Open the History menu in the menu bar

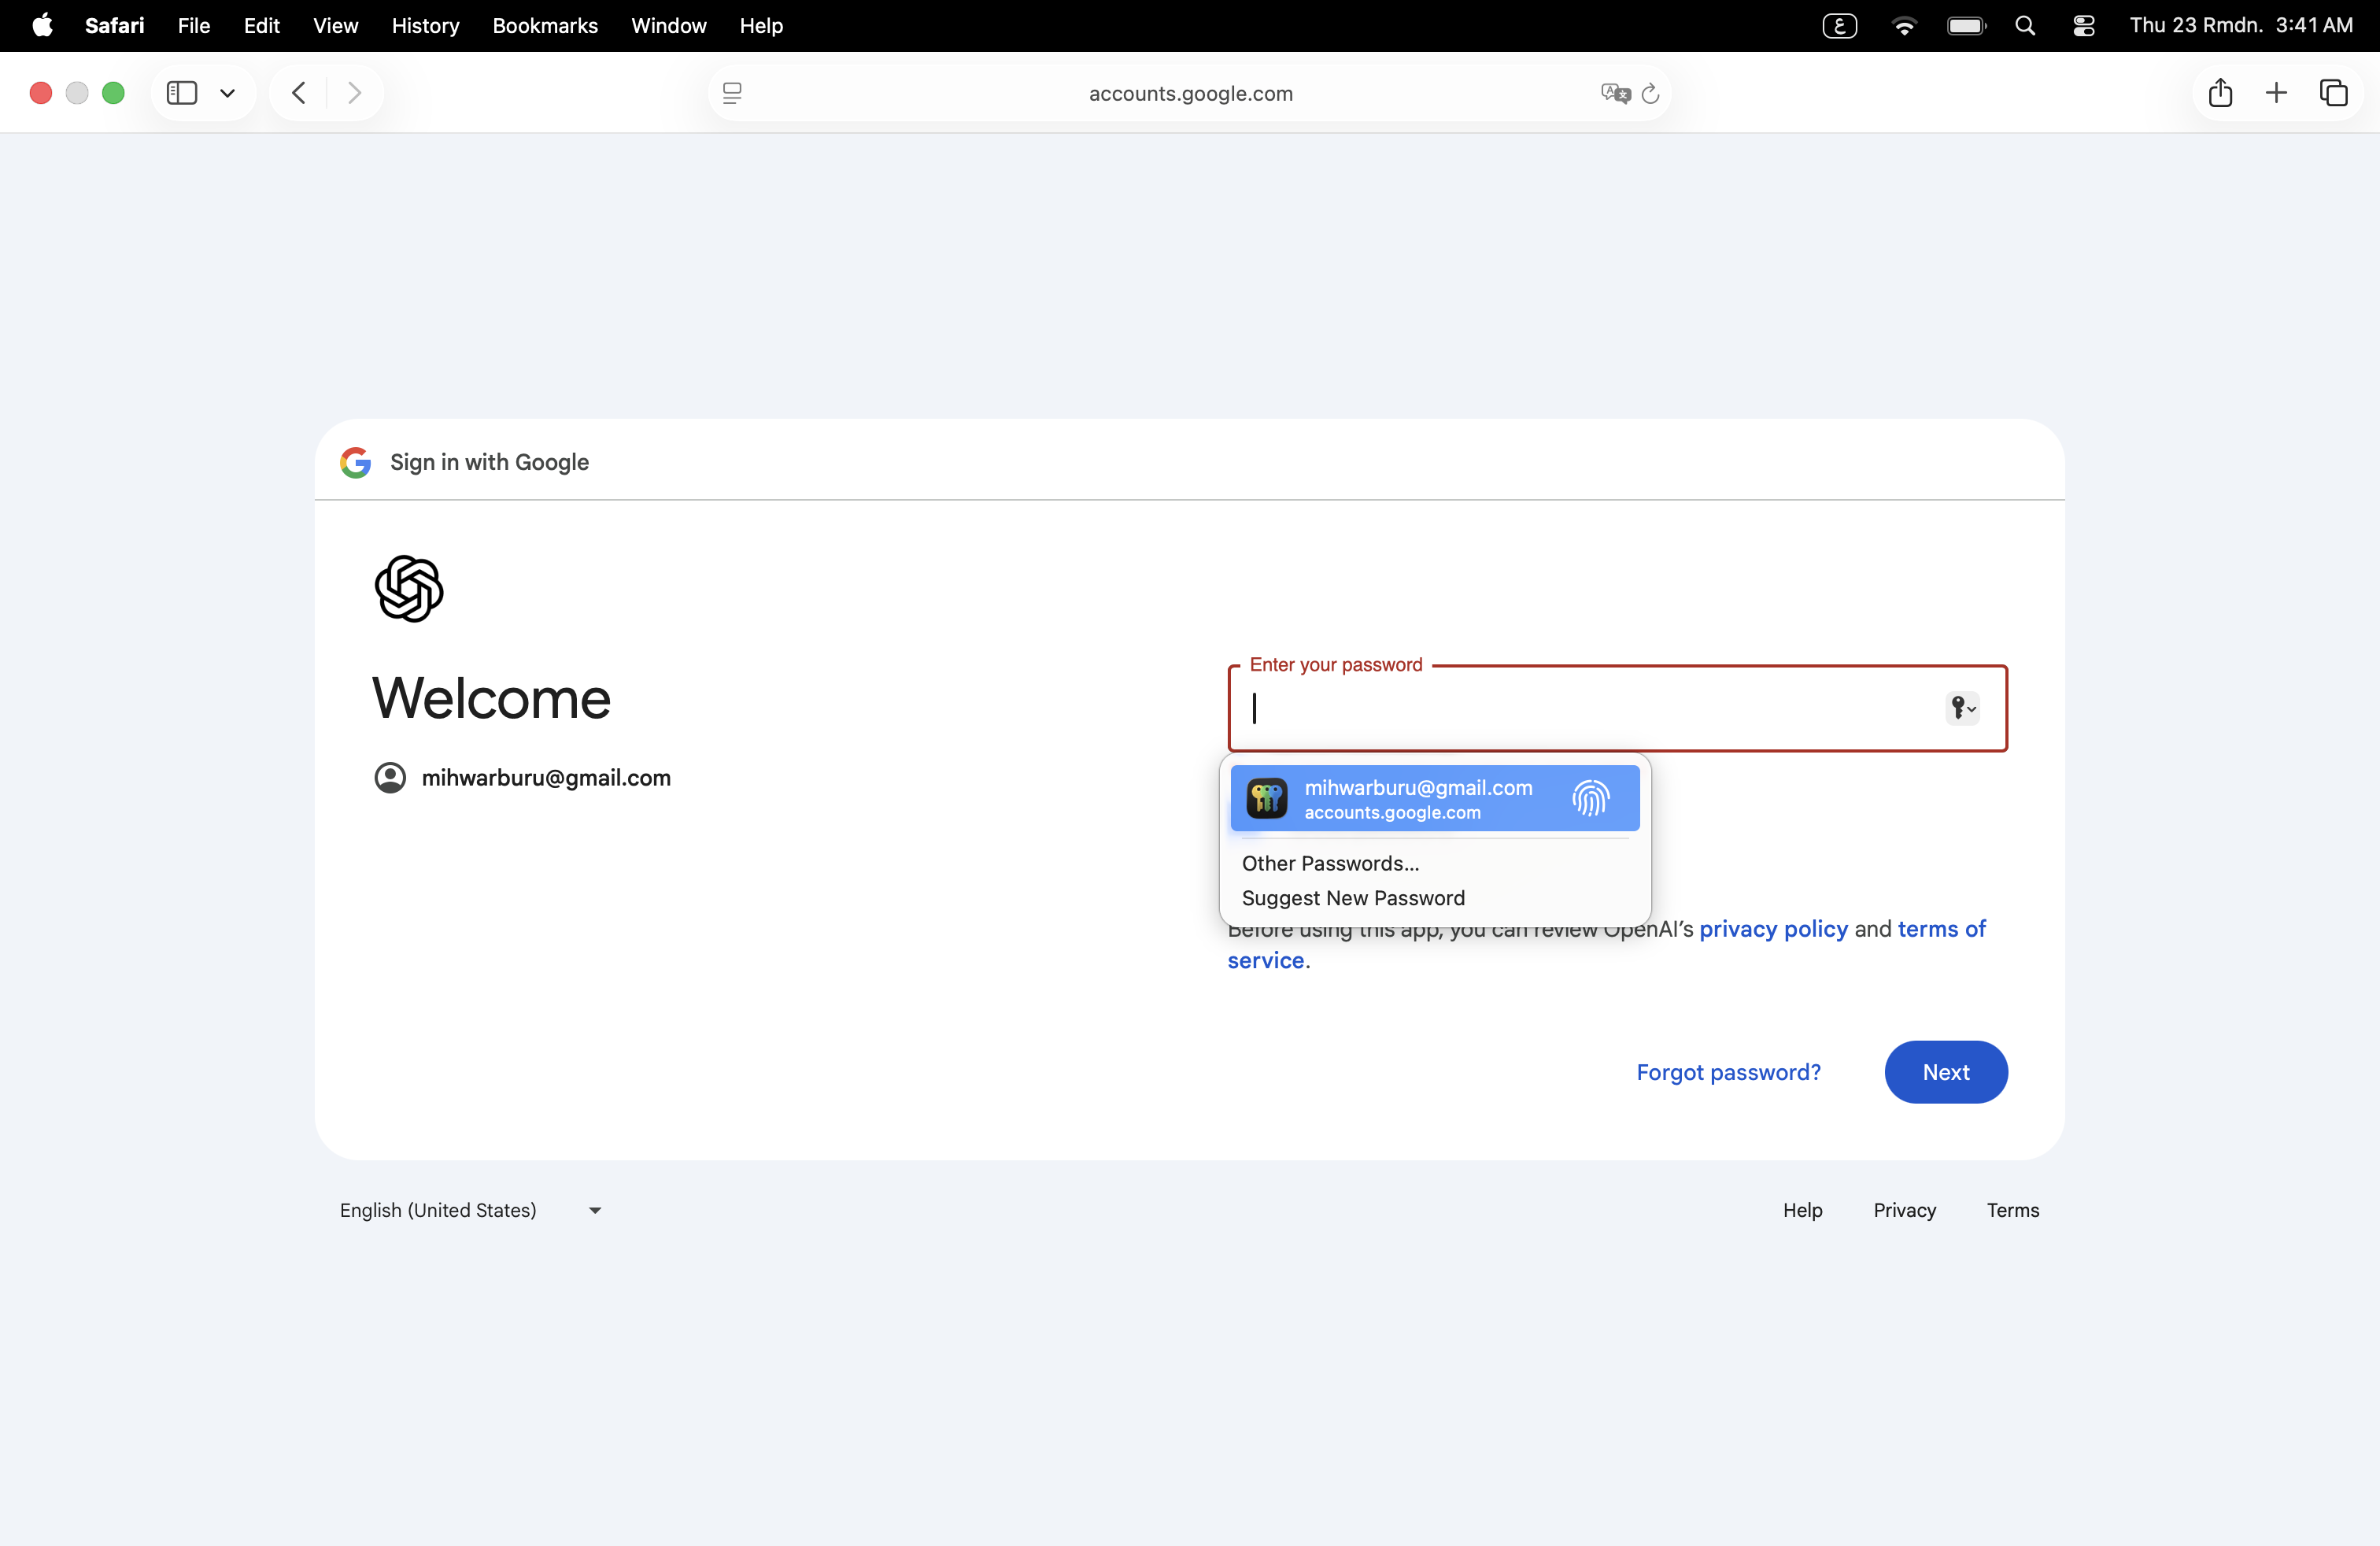pos(425,26)
